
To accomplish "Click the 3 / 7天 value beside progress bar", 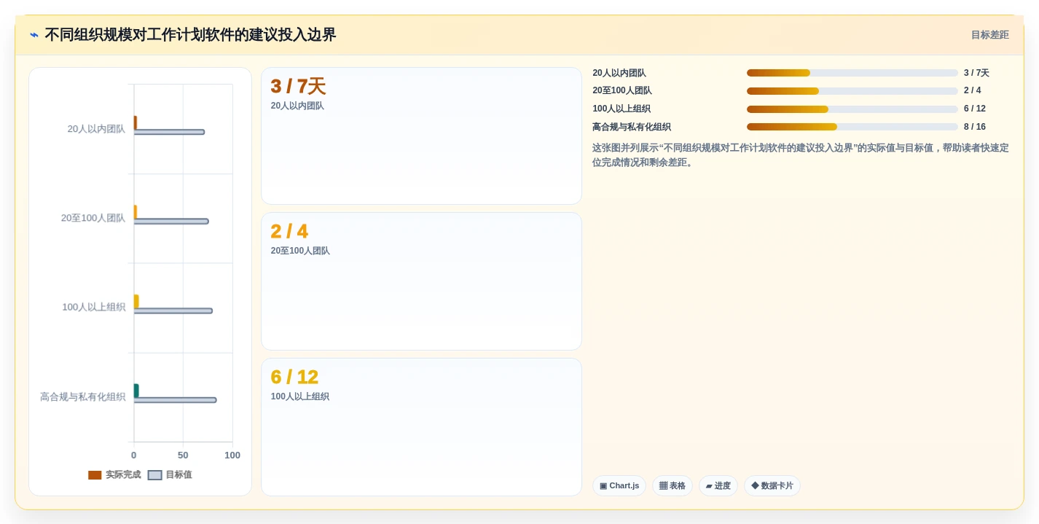I will 976,73.
